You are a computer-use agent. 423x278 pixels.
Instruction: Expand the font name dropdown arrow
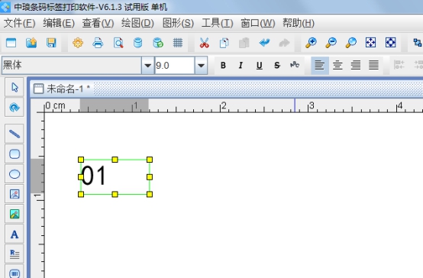[x=147, y=66]
